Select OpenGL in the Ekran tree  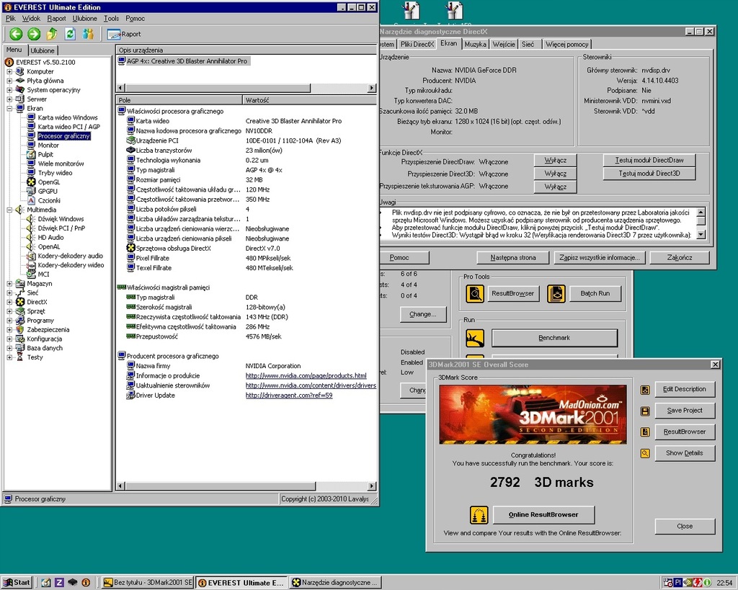tap(49, 182)
